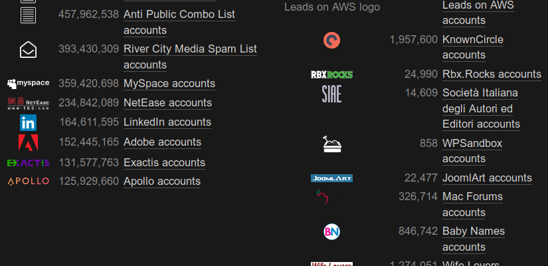Viewport: 548px width, 266px height.
Task: Click the NetEase logo icon
Action: tap(28, 104)
